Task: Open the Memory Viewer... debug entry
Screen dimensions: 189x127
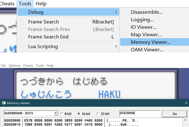Action: pos(151,42)
